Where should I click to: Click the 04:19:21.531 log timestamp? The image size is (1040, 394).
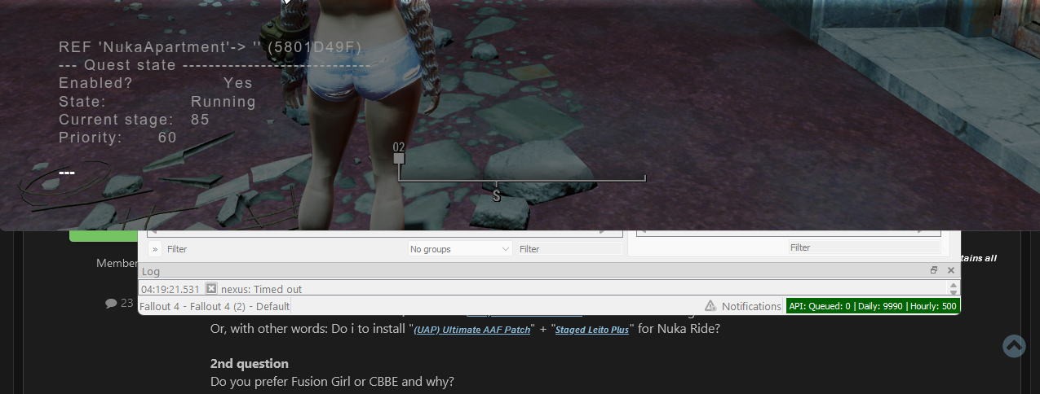coord(170,289)
